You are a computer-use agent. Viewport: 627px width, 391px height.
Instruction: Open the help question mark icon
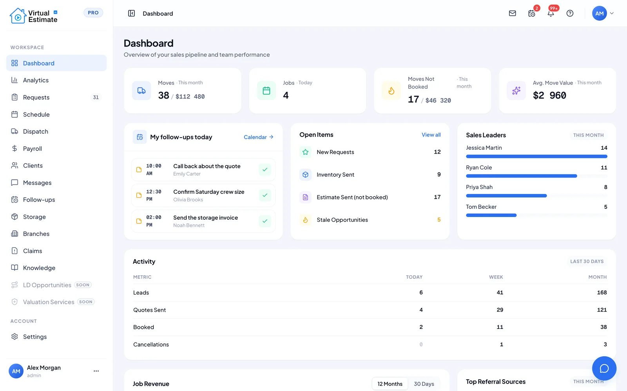click(570, 13)
